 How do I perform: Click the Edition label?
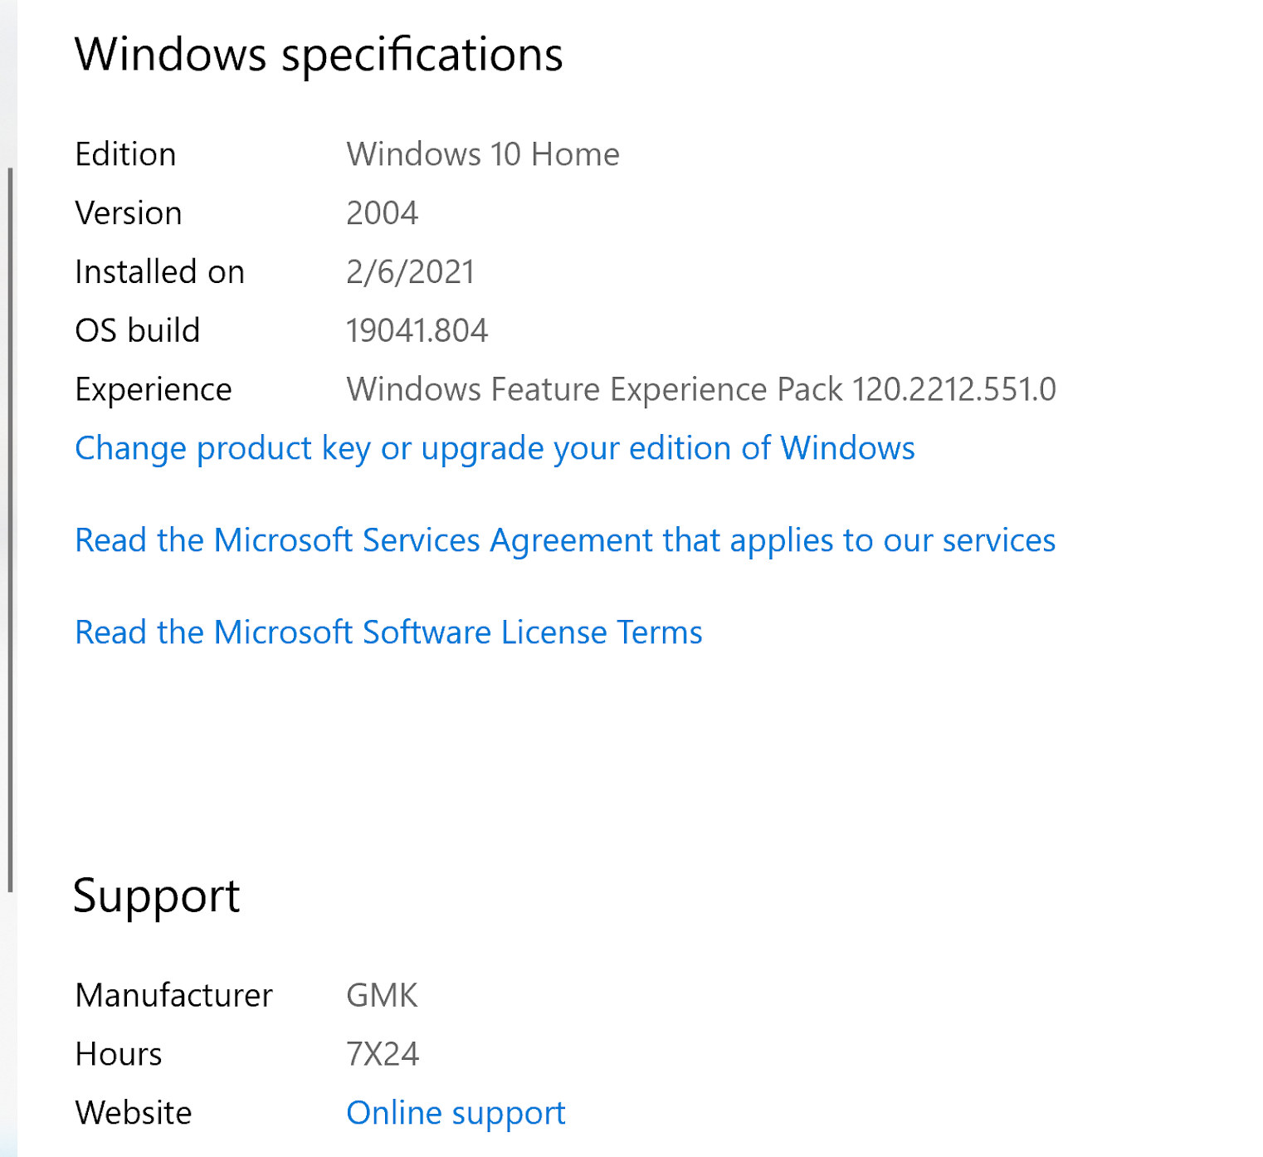125,154
